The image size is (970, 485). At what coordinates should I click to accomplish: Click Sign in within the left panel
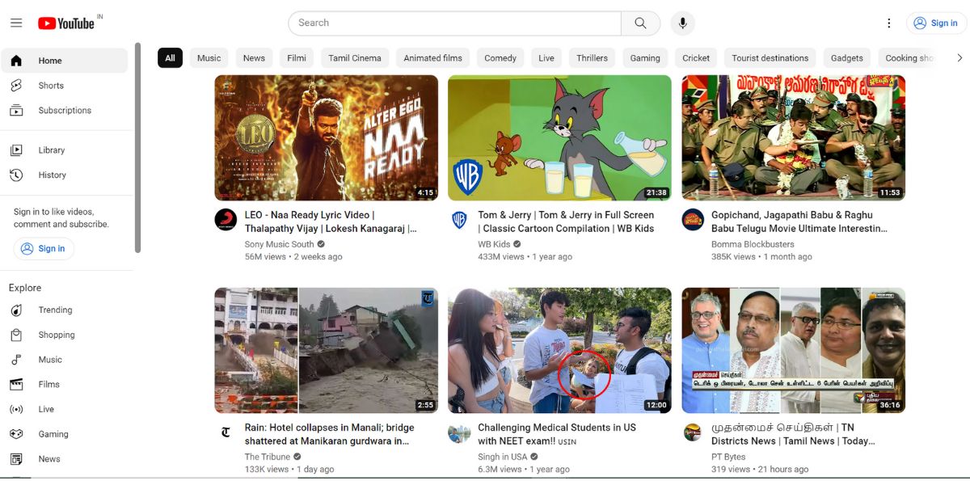[x=44, y=248]
